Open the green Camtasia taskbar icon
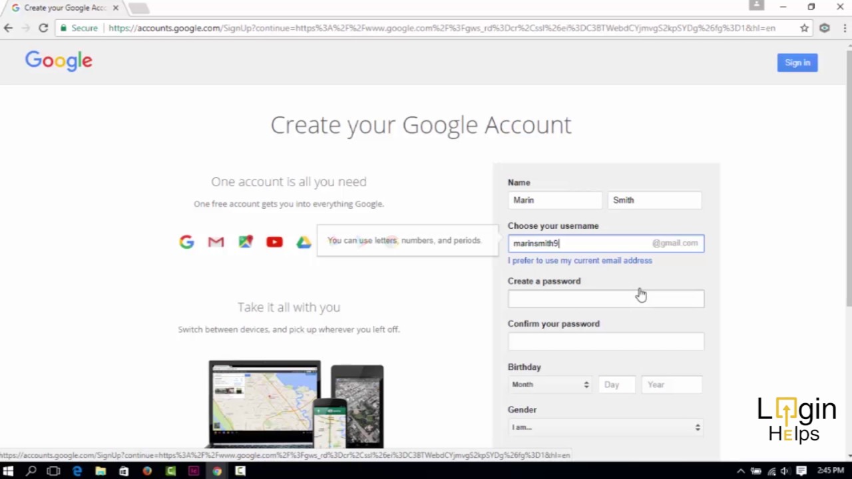Screen dimensions: 852x479 [170, 471]
